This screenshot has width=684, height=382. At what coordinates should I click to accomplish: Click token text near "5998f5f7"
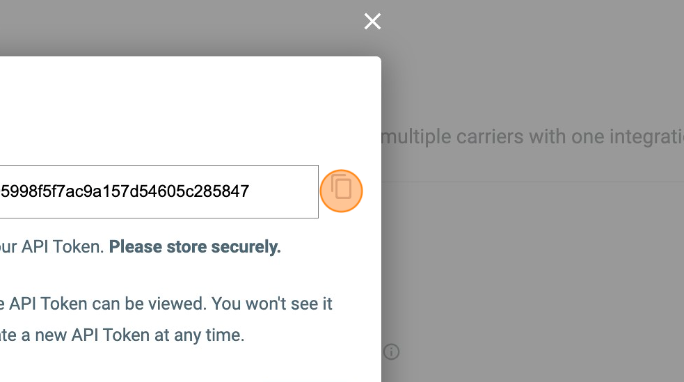click(32, 191)
